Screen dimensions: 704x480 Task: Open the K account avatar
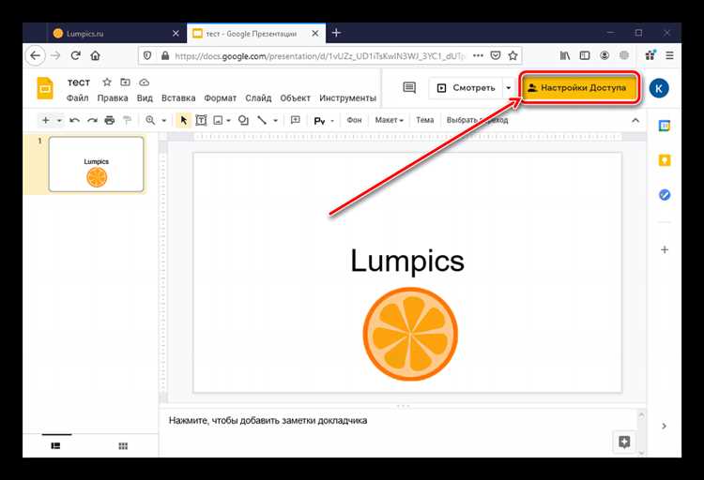coord(659,88)
